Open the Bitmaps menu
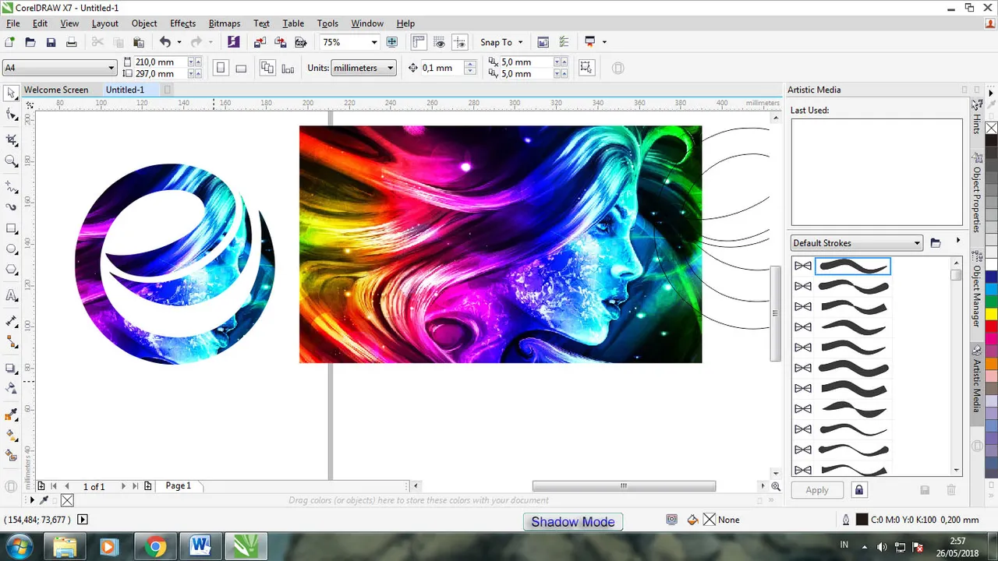Image resolution: width=998 pixels, height=561 pixels. (x=224, y=23)
